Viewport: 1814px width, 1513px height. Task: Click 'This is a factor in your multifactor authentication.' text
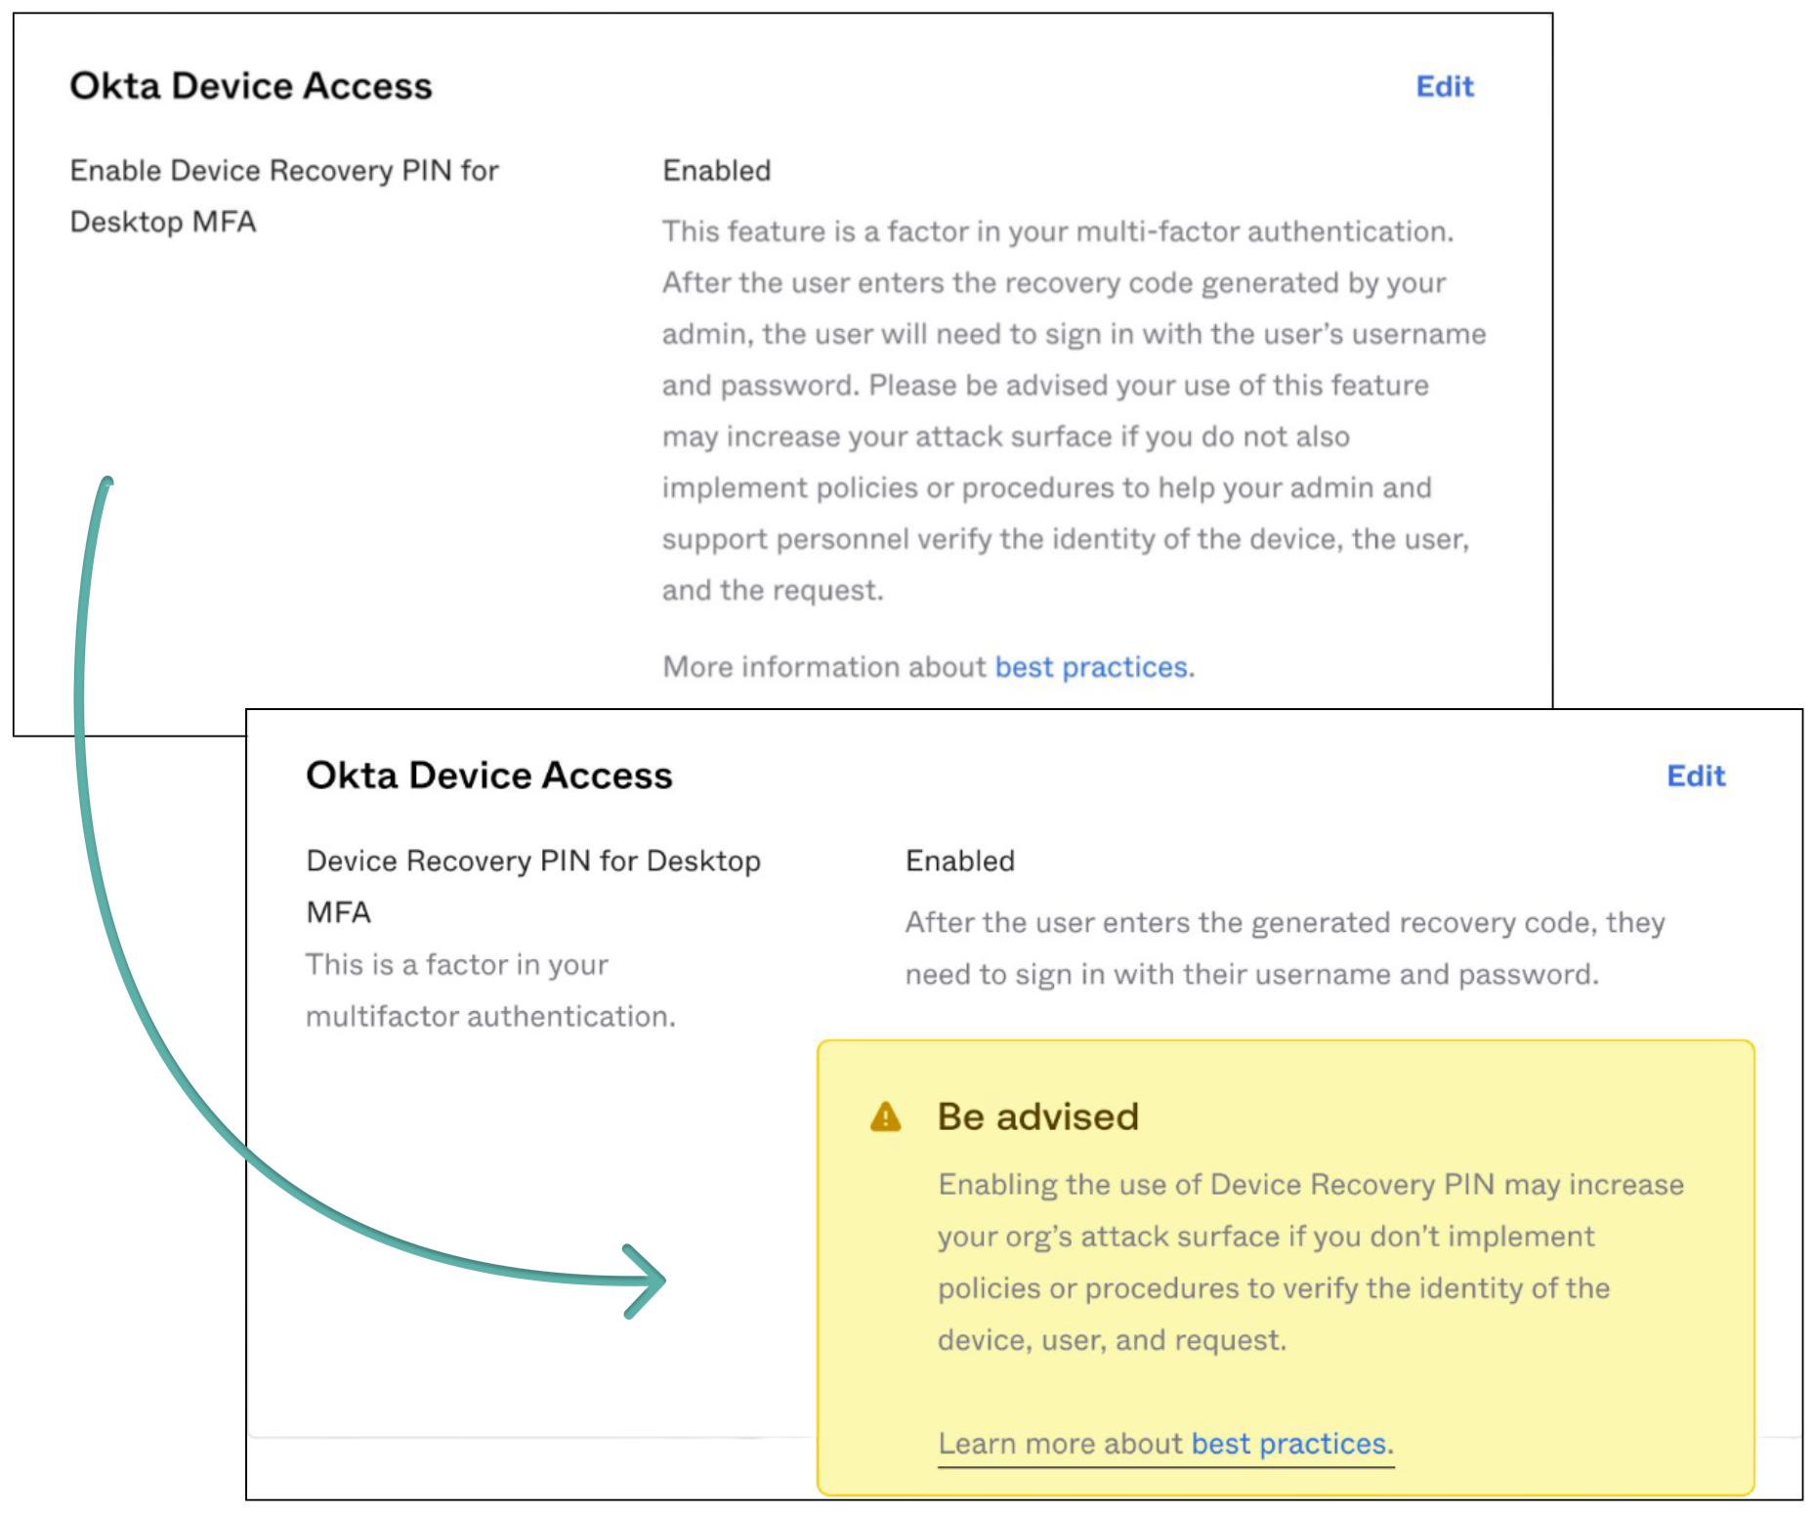point(490,990)
